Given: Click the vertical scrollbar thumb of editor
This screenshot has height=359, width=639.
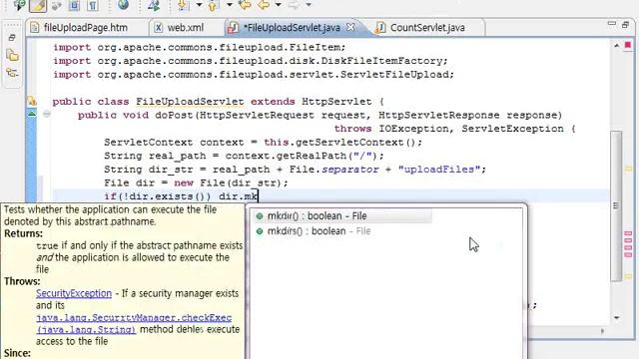Looking at the screenshot, I should click(616, 205).
